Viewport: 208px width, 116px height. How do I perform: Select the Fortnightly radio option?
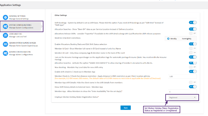tap(180, 39)
